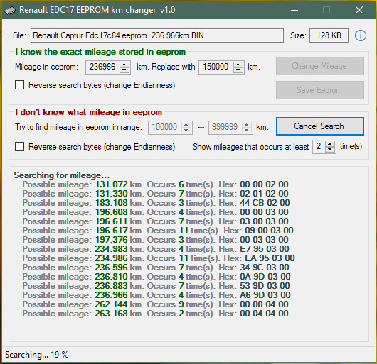Click the Size field showing 128 KB
This screenshot has width=377, height=364.
[329, 35]
